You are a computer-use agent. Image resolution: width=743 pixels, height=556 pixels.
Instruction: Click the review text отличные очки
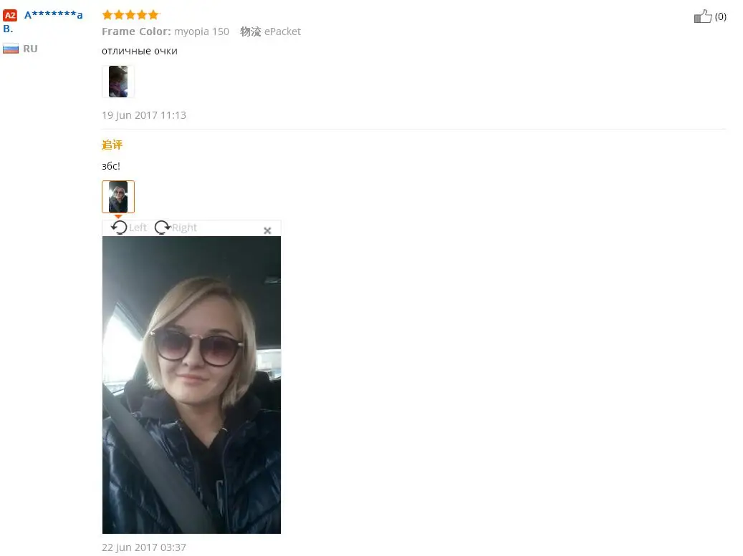(x=140, y=51)
